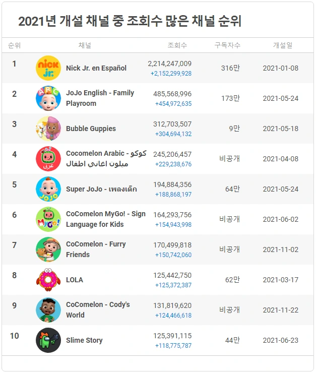
Task: Click the Nick Jr. channel logo icon
Action: [x=48, y=68]
